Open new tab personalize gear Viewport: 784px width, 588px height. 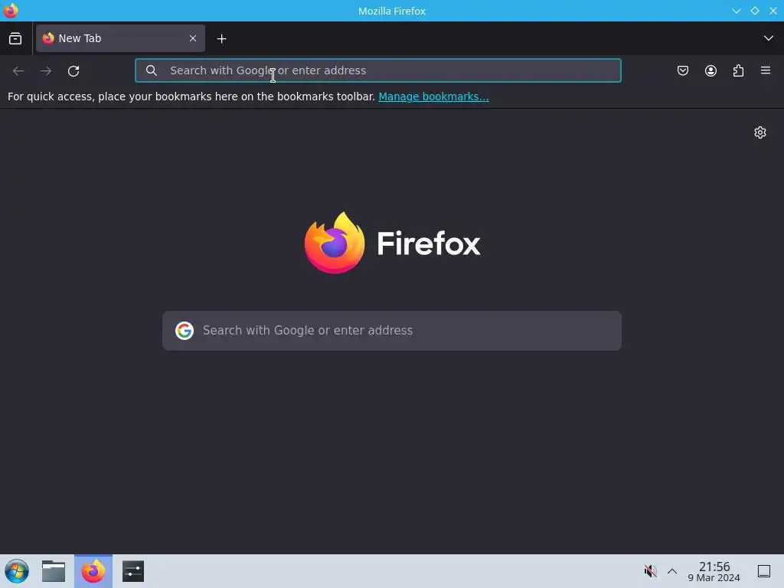(760, 132)
